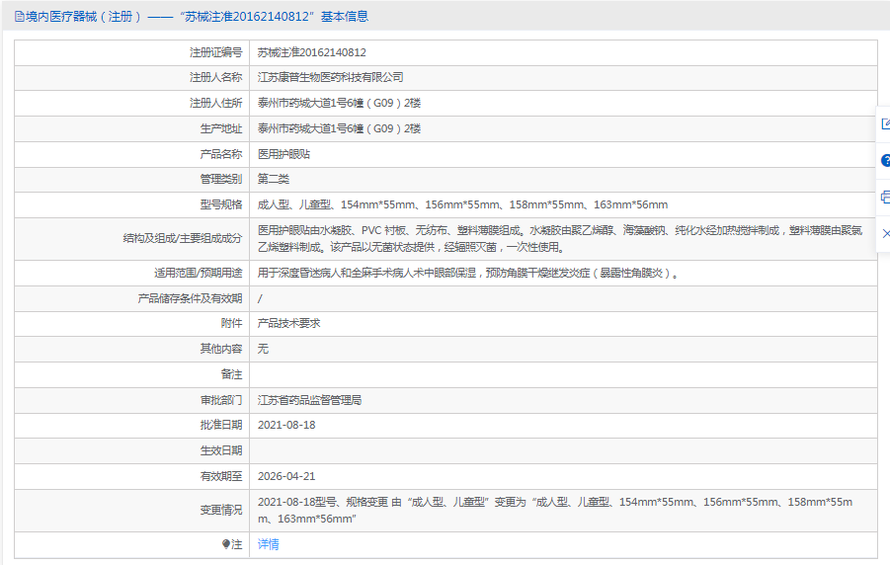Click the document icon in page header
890x565 pixels.
click(19, 17)
